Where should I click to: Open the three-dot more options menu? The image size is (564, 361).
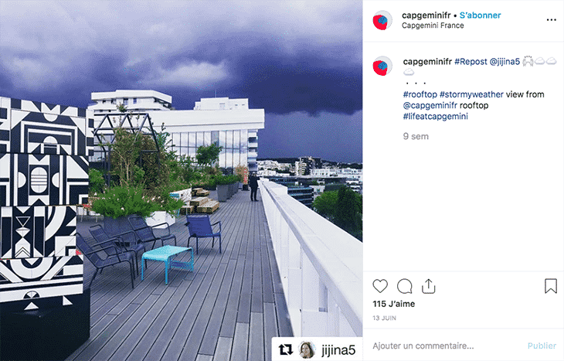click(552, 20)
